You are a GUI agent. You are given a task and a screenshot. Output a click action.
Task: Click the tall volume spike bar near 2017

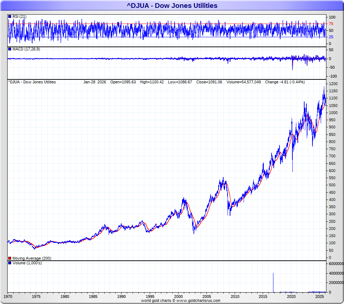click(273, 283)
